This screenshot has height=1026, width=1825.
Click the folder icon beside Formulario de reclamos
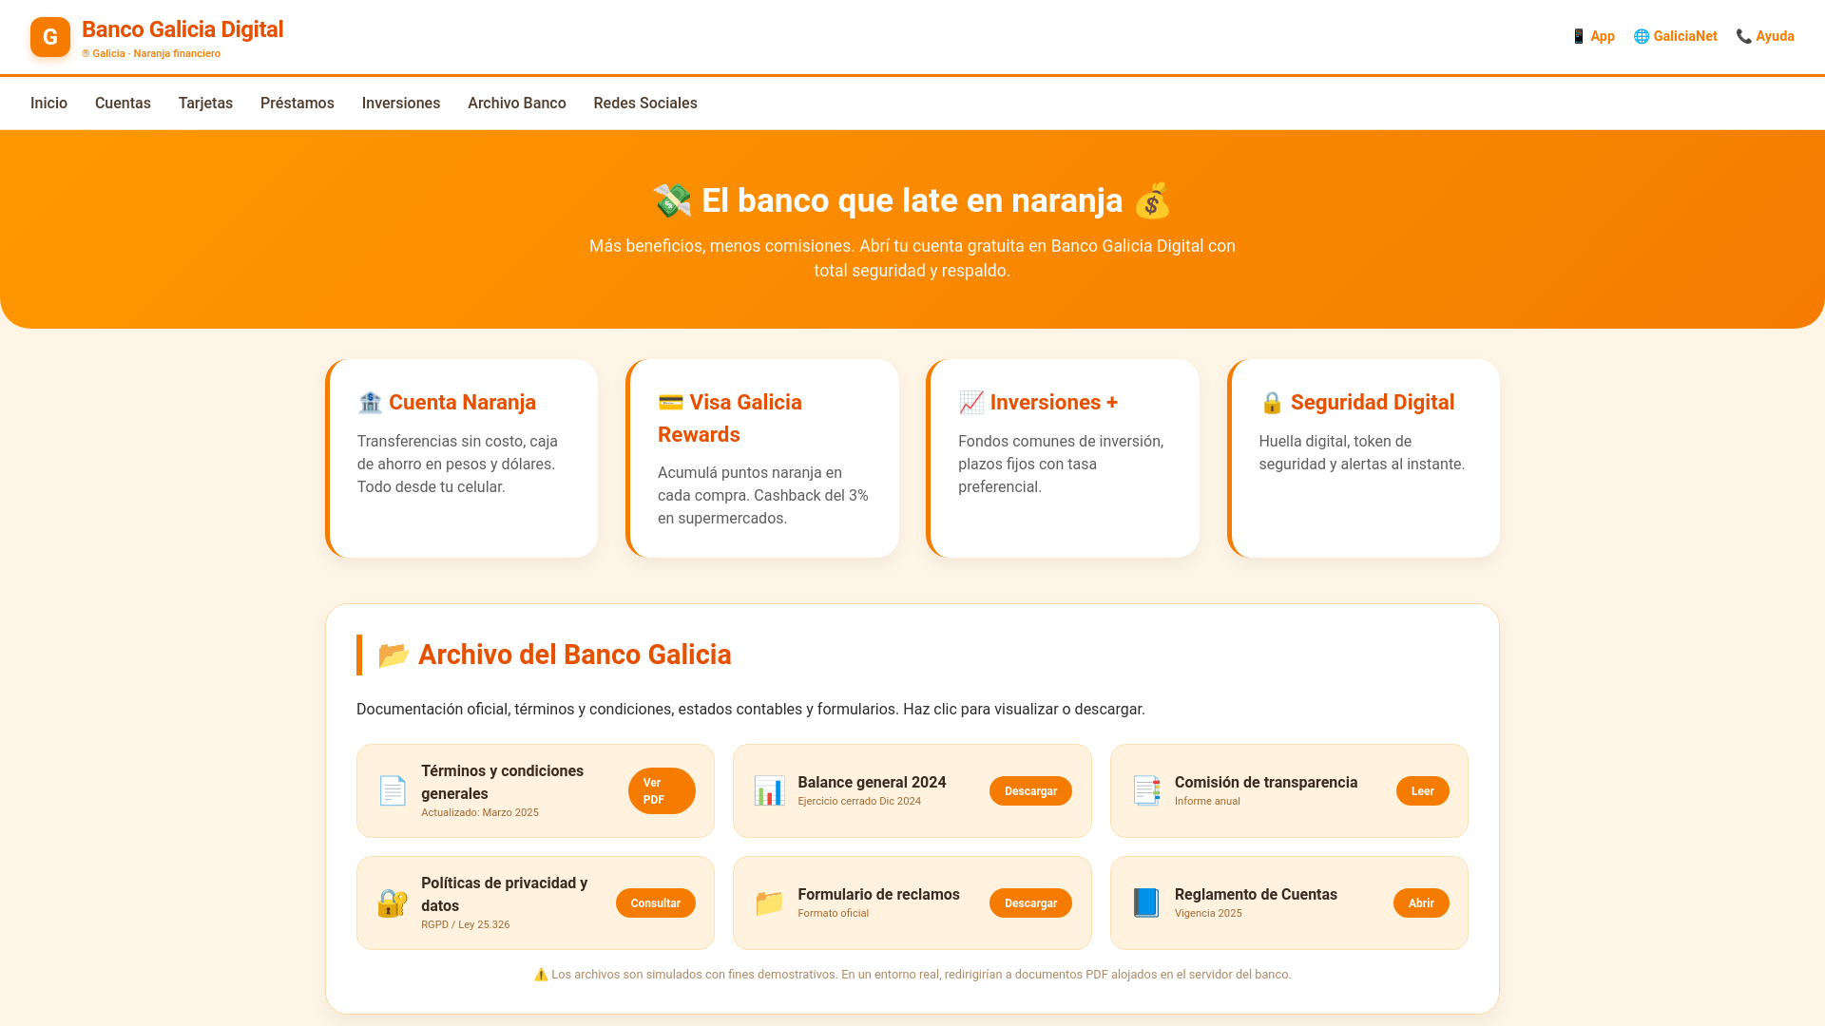(x=769, y=902)
